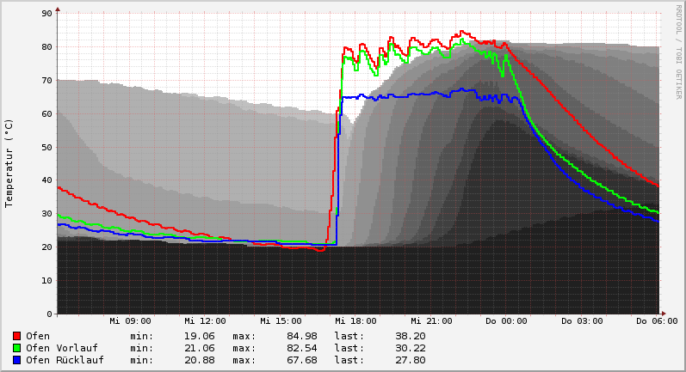Viewport: 686px width, 372px height.
Task: Click the Mi 12:00 time axis label
Action: tap(205, 321)
